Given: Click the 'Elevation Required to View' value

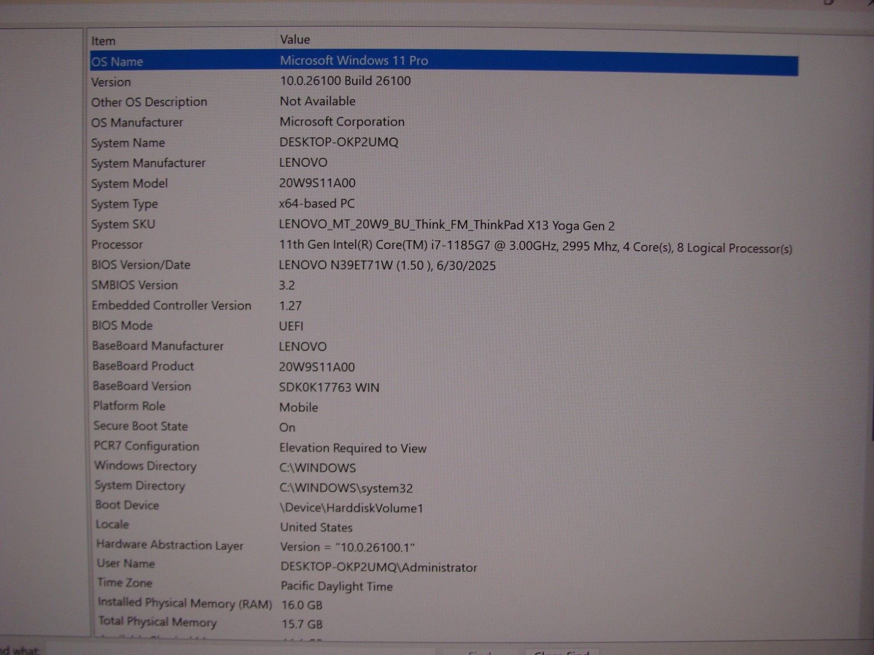Looking at the screenshot, I should 353,448.
